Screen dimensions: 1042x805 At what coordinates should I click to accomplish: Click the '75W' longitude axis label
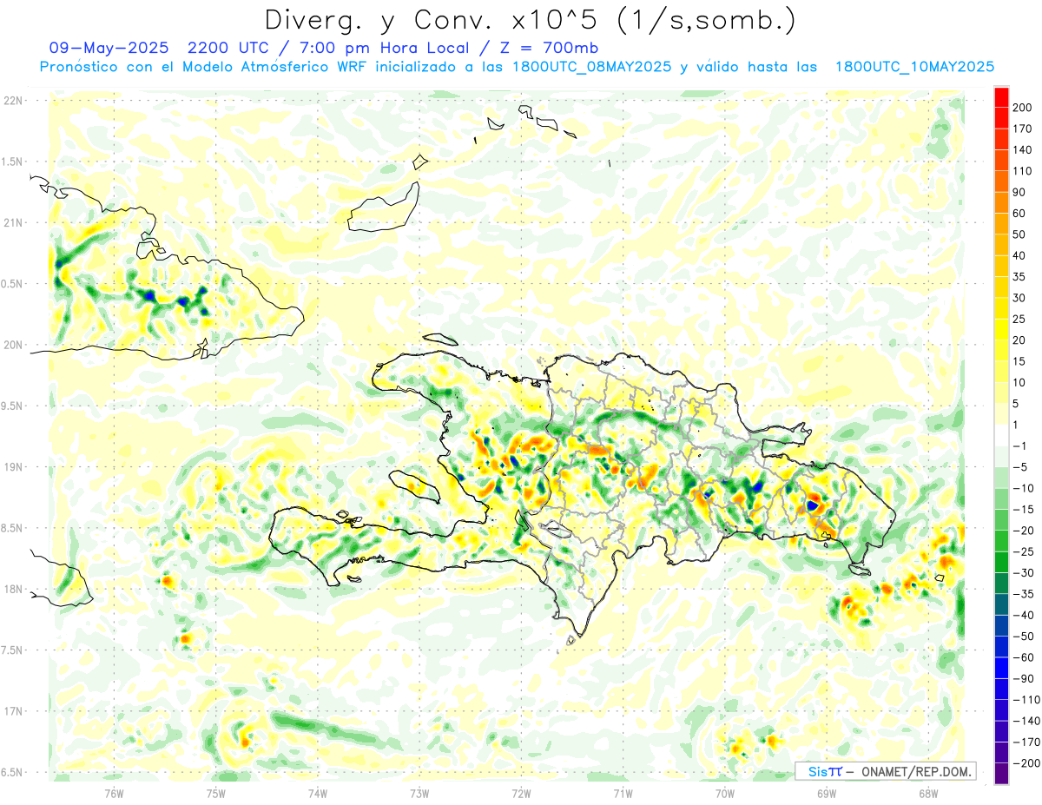[215, 794]
